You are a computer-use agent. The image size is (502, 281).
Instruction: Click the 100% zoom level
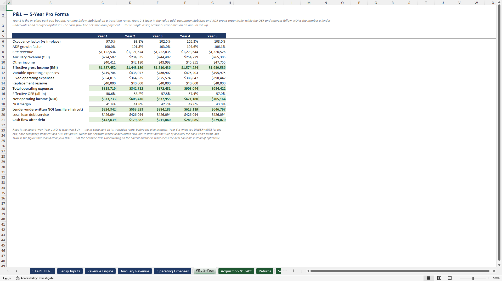click(x=496, y=278)
